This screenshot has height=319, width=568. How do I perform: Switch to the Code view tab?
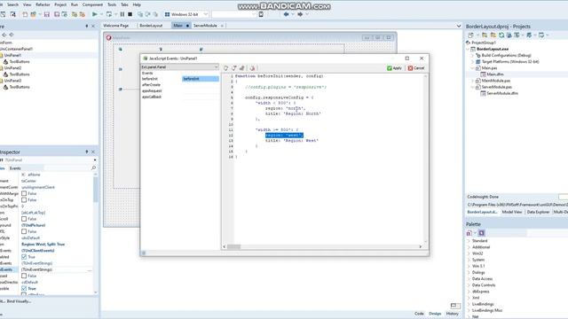click(419, 314)
